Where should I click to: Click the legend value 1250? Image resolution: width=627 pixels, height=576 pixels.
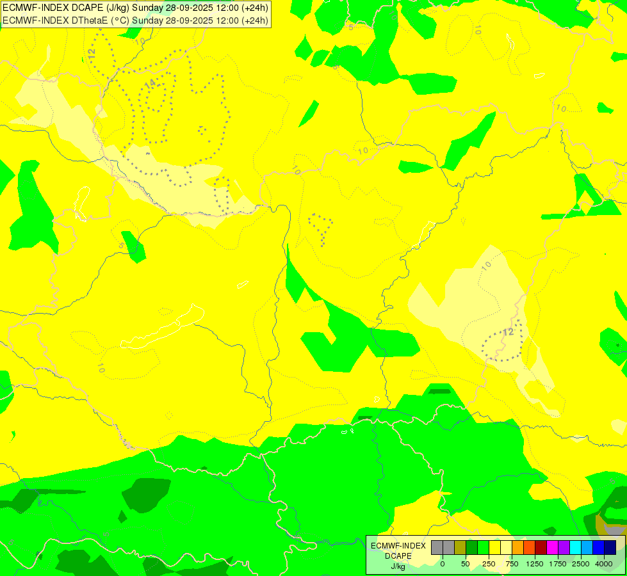(x=535, y=564)
